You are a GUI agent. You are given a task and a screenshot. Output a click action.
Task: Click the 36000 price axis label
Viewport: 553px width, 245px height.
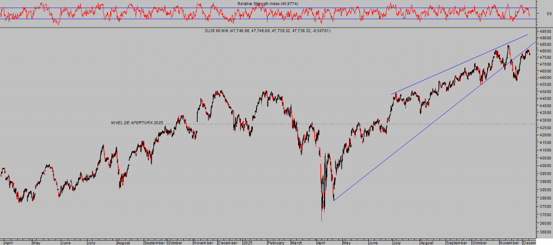coord(544,231)
